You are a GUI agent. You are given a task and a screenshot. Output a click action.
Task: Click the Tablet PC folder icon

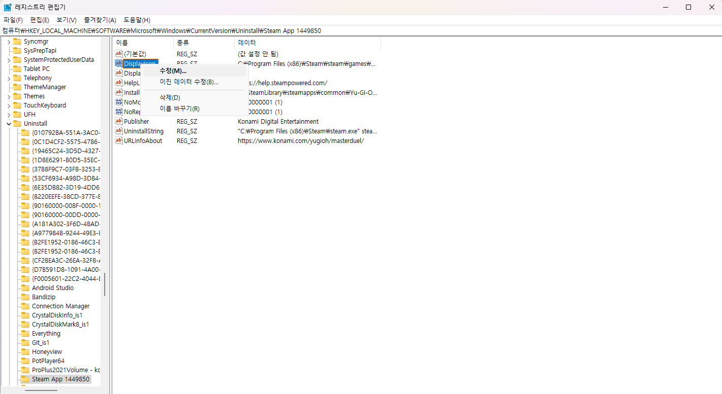click(17, 68)
